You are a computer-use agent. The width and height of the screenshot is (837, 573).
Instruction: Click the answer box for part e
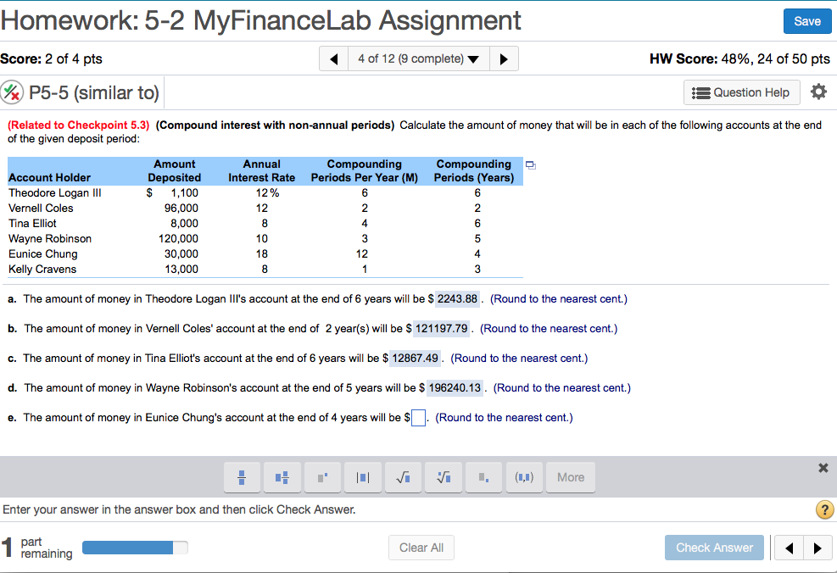417,417
